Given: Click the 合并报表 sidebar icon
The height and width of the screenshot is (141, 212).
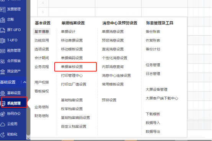Looking at the screenshot, I should tap(3, 61).
